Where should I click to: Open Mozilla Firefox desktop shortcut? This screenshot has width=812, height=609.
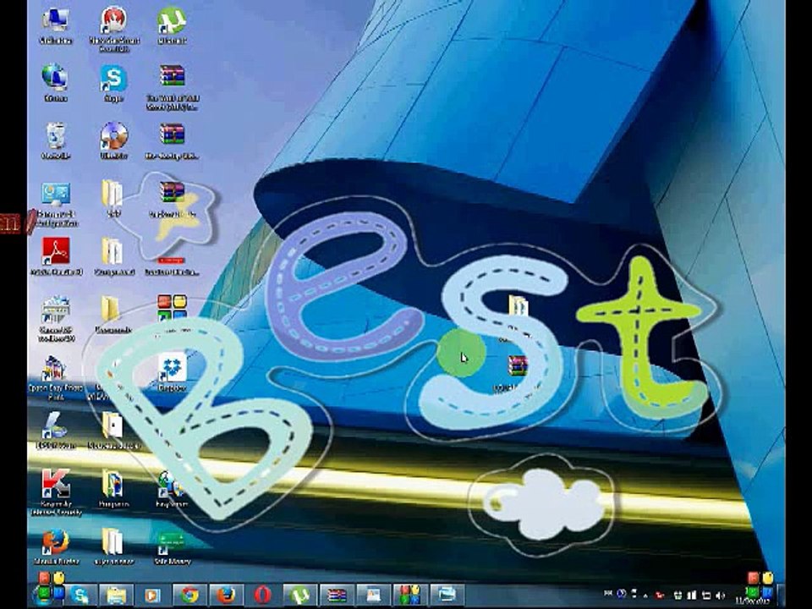56,546
